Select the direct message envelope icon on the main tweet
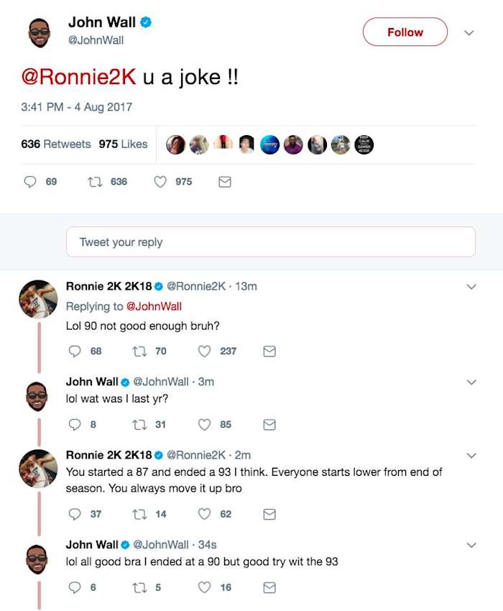Screen dimensions: 503x611 point(224,182)
